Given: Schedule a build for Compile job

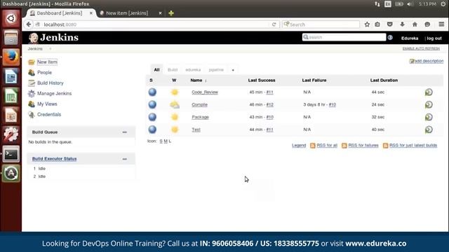Looking at the screenshot, I should pyautogui.click(x=429, y=104).
